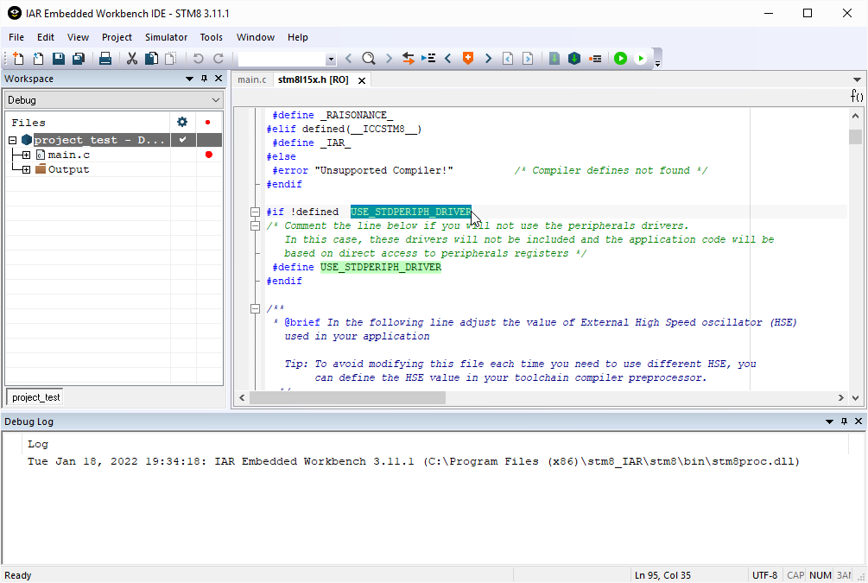Open the File menu
Image resolution: width=868 pixels, height=583 pixels.
tap(16, 37)
